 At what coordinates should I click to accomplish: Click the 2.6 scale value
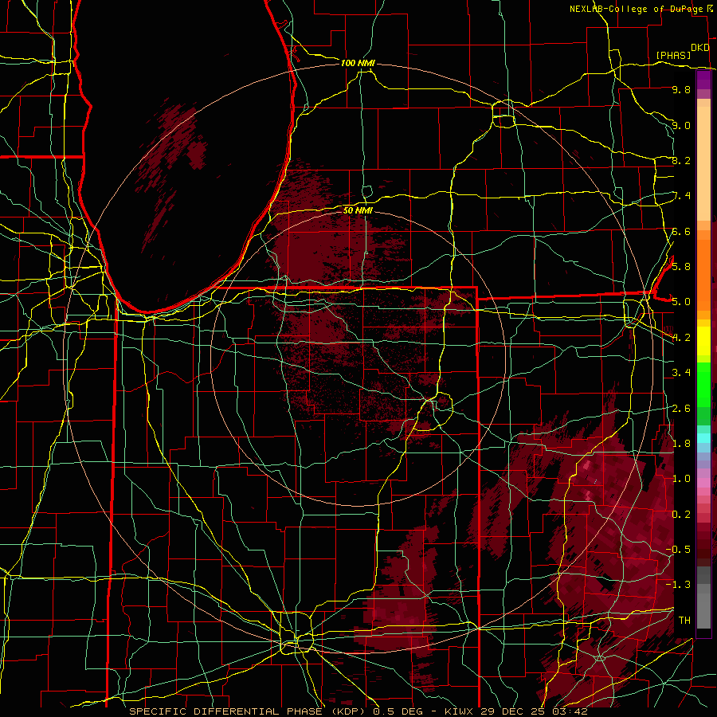coord(681,409)
